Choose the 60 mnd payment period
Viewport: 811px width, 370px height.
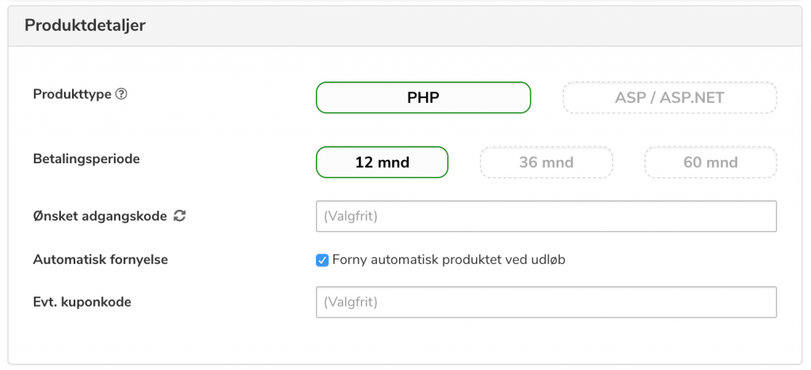pyautogui.click(x=710, y=162)
